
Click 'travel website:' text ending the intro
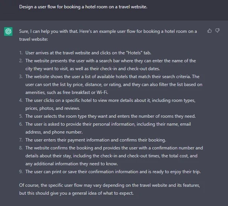(x=34, y=39)
